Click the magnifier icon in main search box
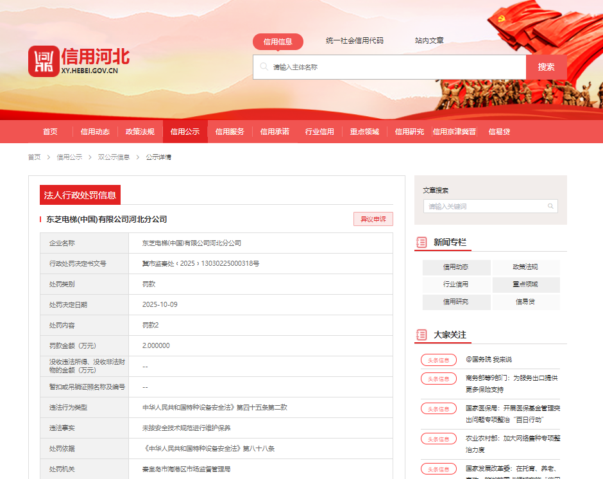The image size is (603, 479). tap(264, 67)
